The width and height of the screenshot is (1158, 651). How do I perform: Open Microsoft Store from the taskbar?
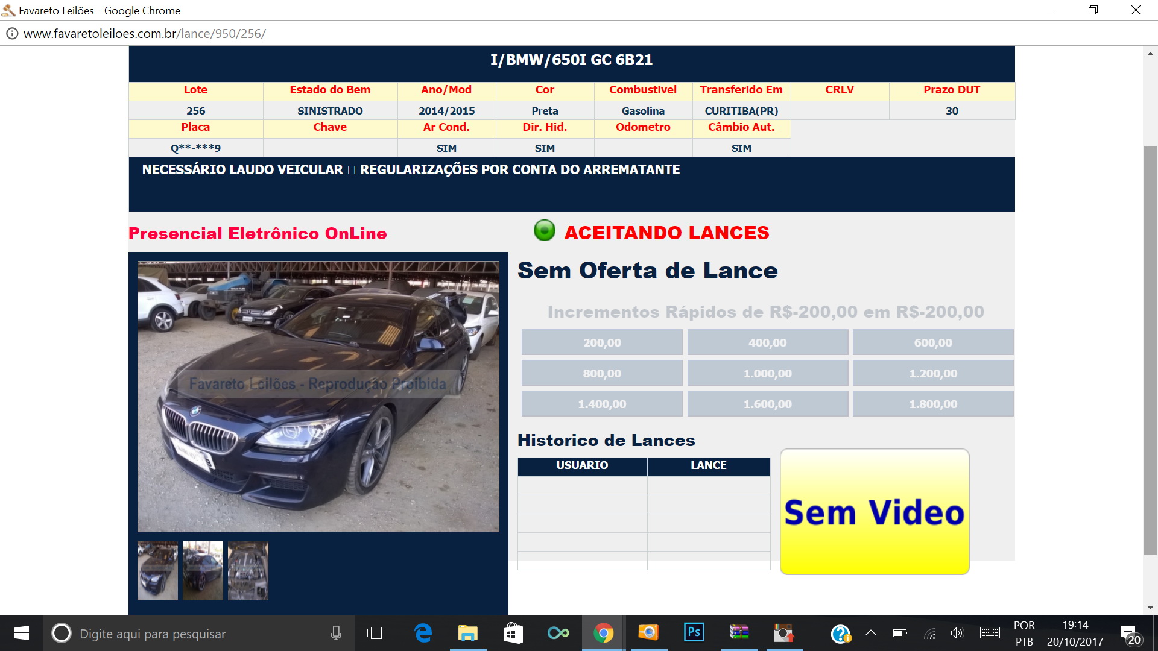[x=513, y=633]
